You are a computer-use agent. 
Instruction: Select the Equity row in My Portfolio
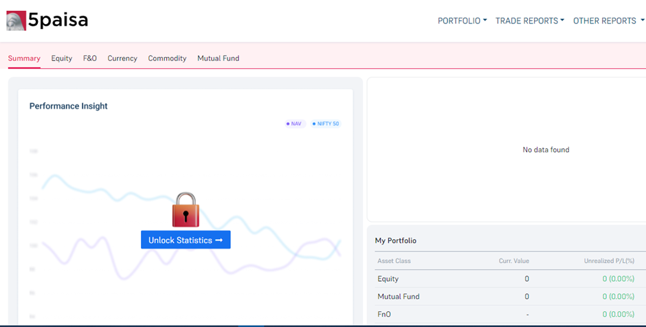click(505, 279)
